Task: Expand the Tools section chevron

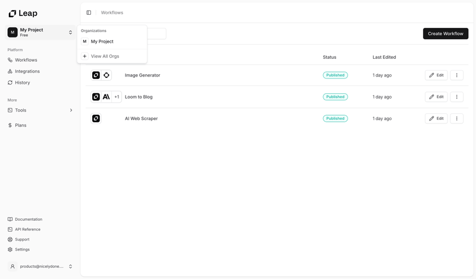Action: coord(71,110)
